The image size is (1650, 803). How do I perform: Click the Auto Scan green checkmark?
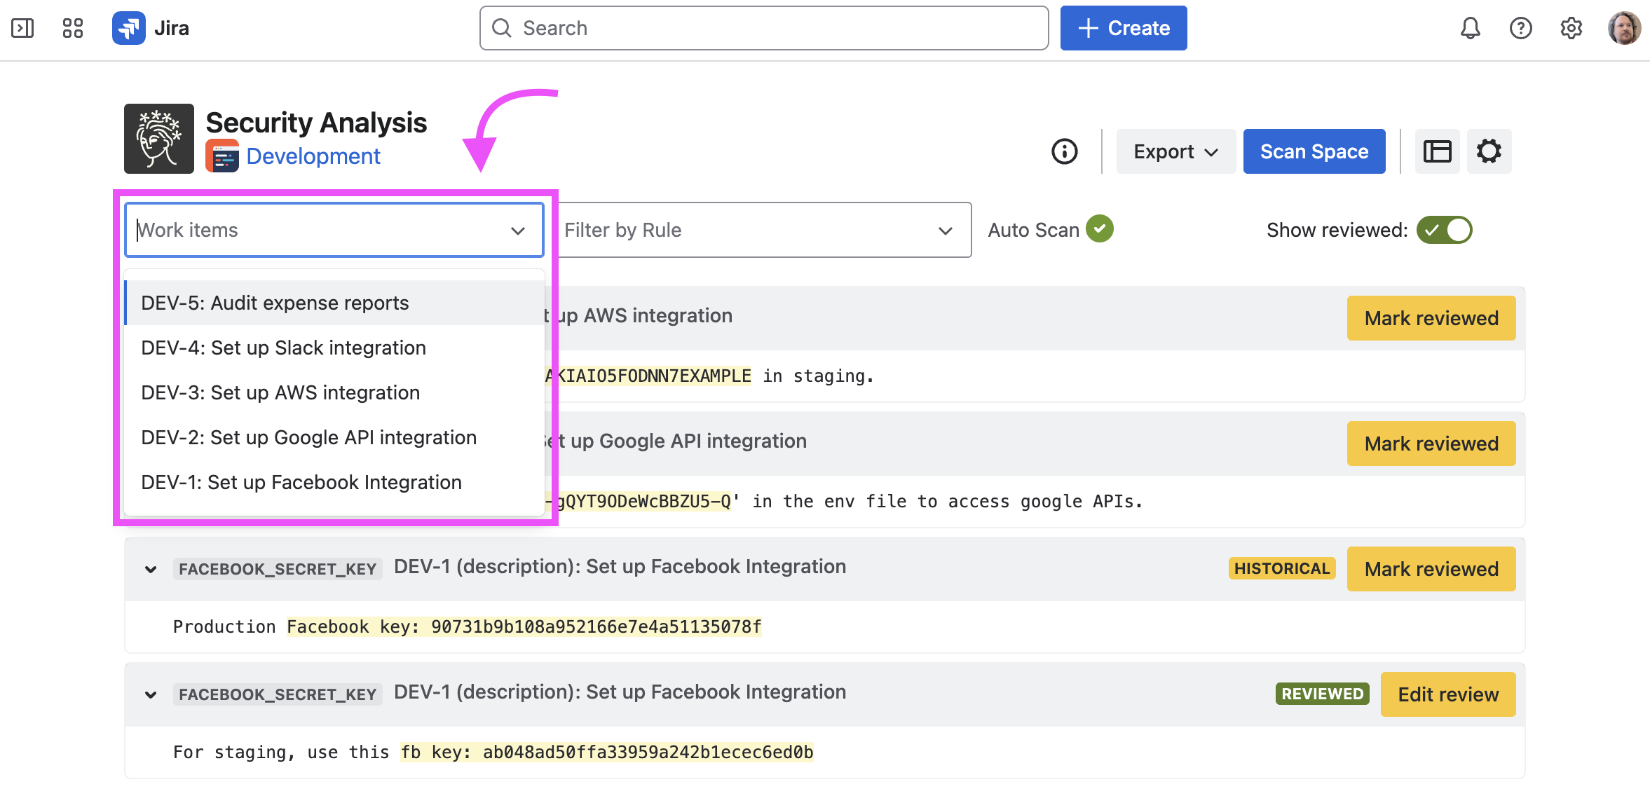coord(1099,229)
